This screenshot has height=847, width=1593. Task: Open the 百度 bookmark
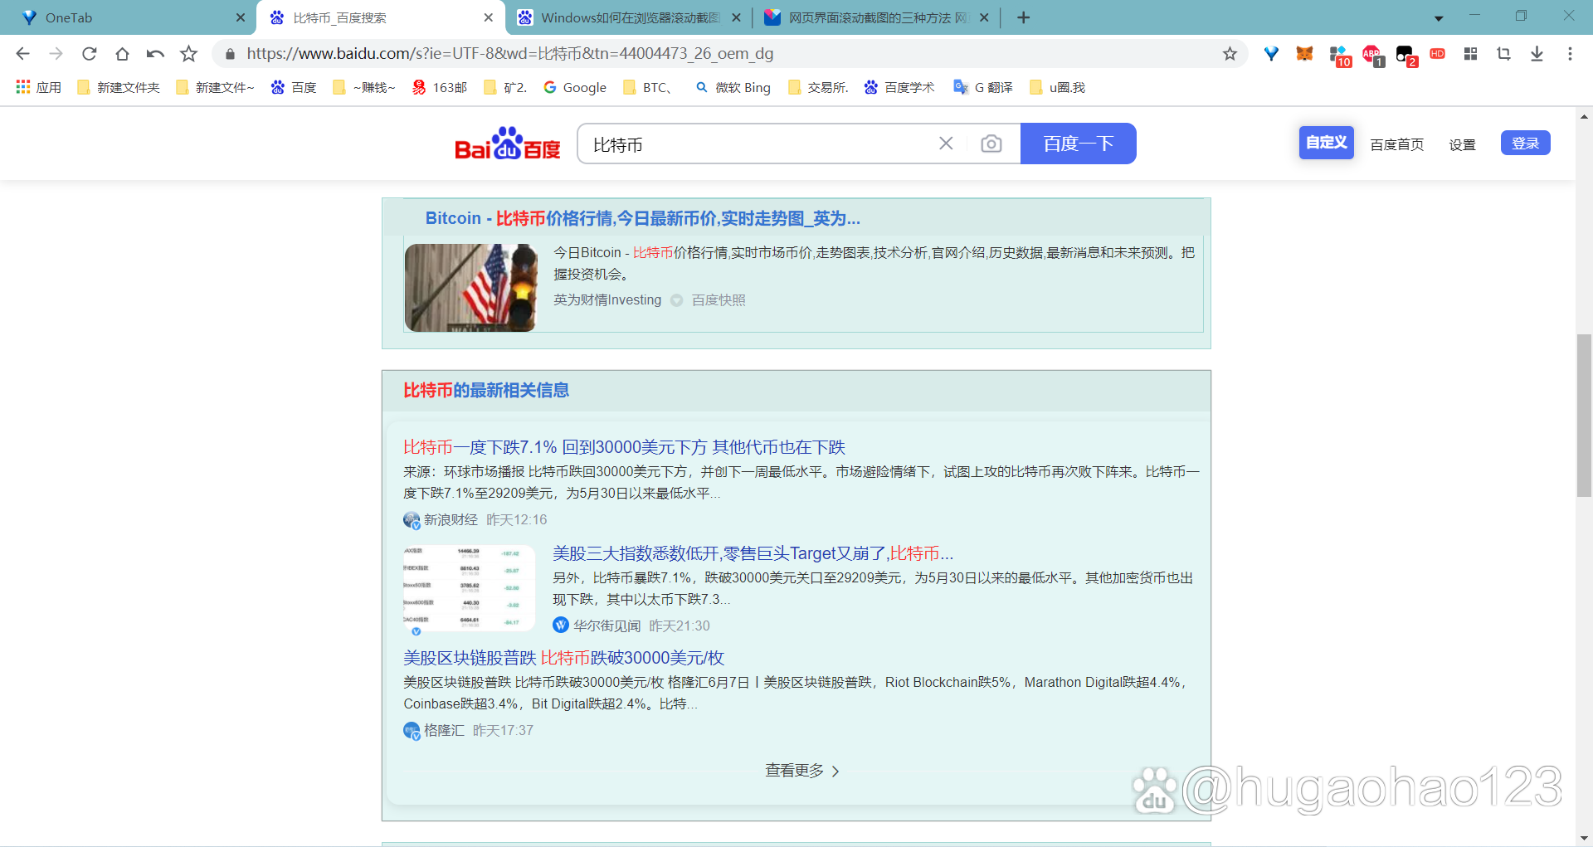coord(294,87)
